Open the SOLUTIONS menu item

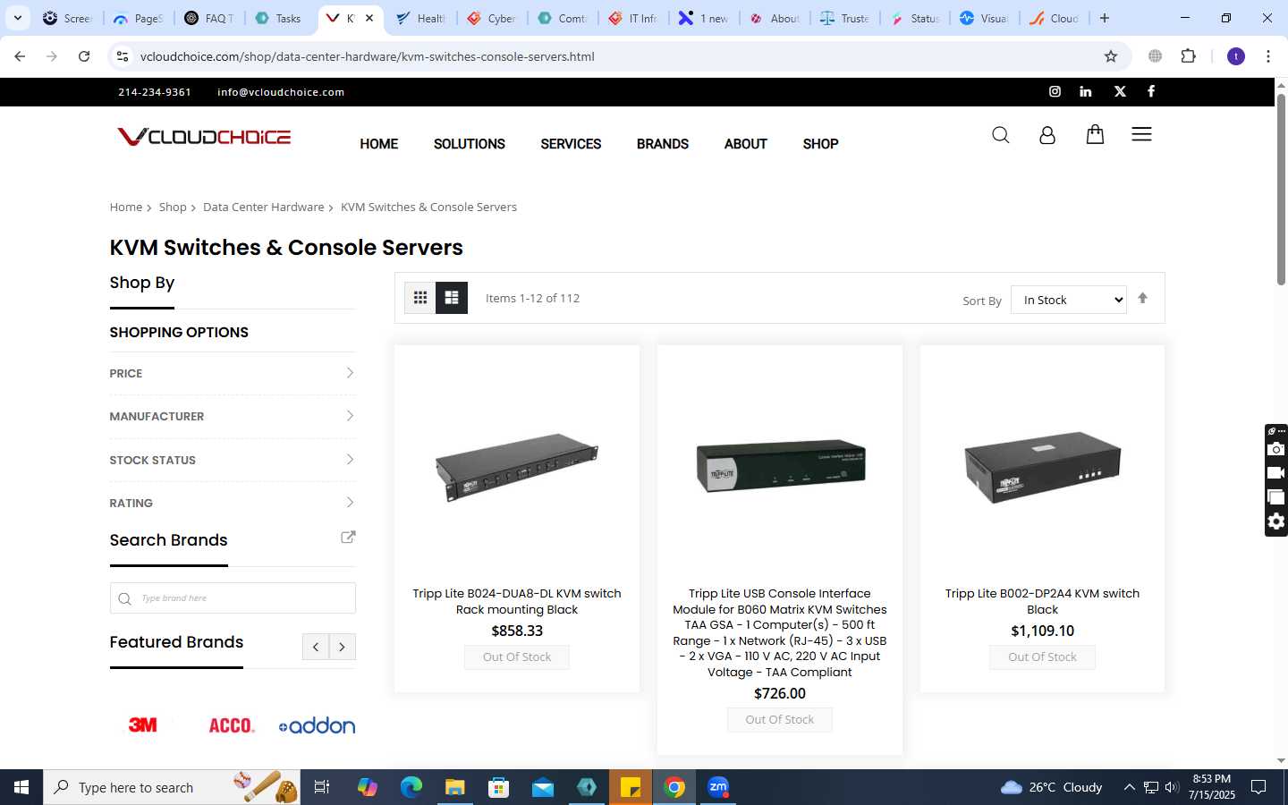pos(469,144)
